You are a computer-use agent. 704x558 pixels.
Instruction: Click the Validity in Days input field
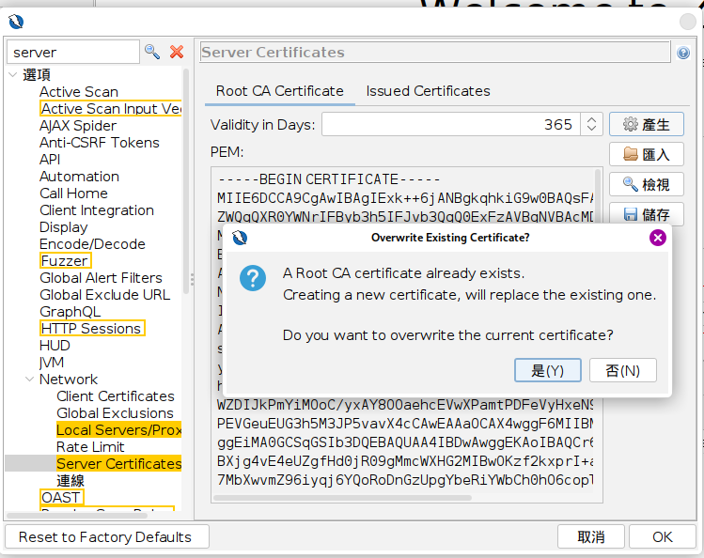[451, 124]
